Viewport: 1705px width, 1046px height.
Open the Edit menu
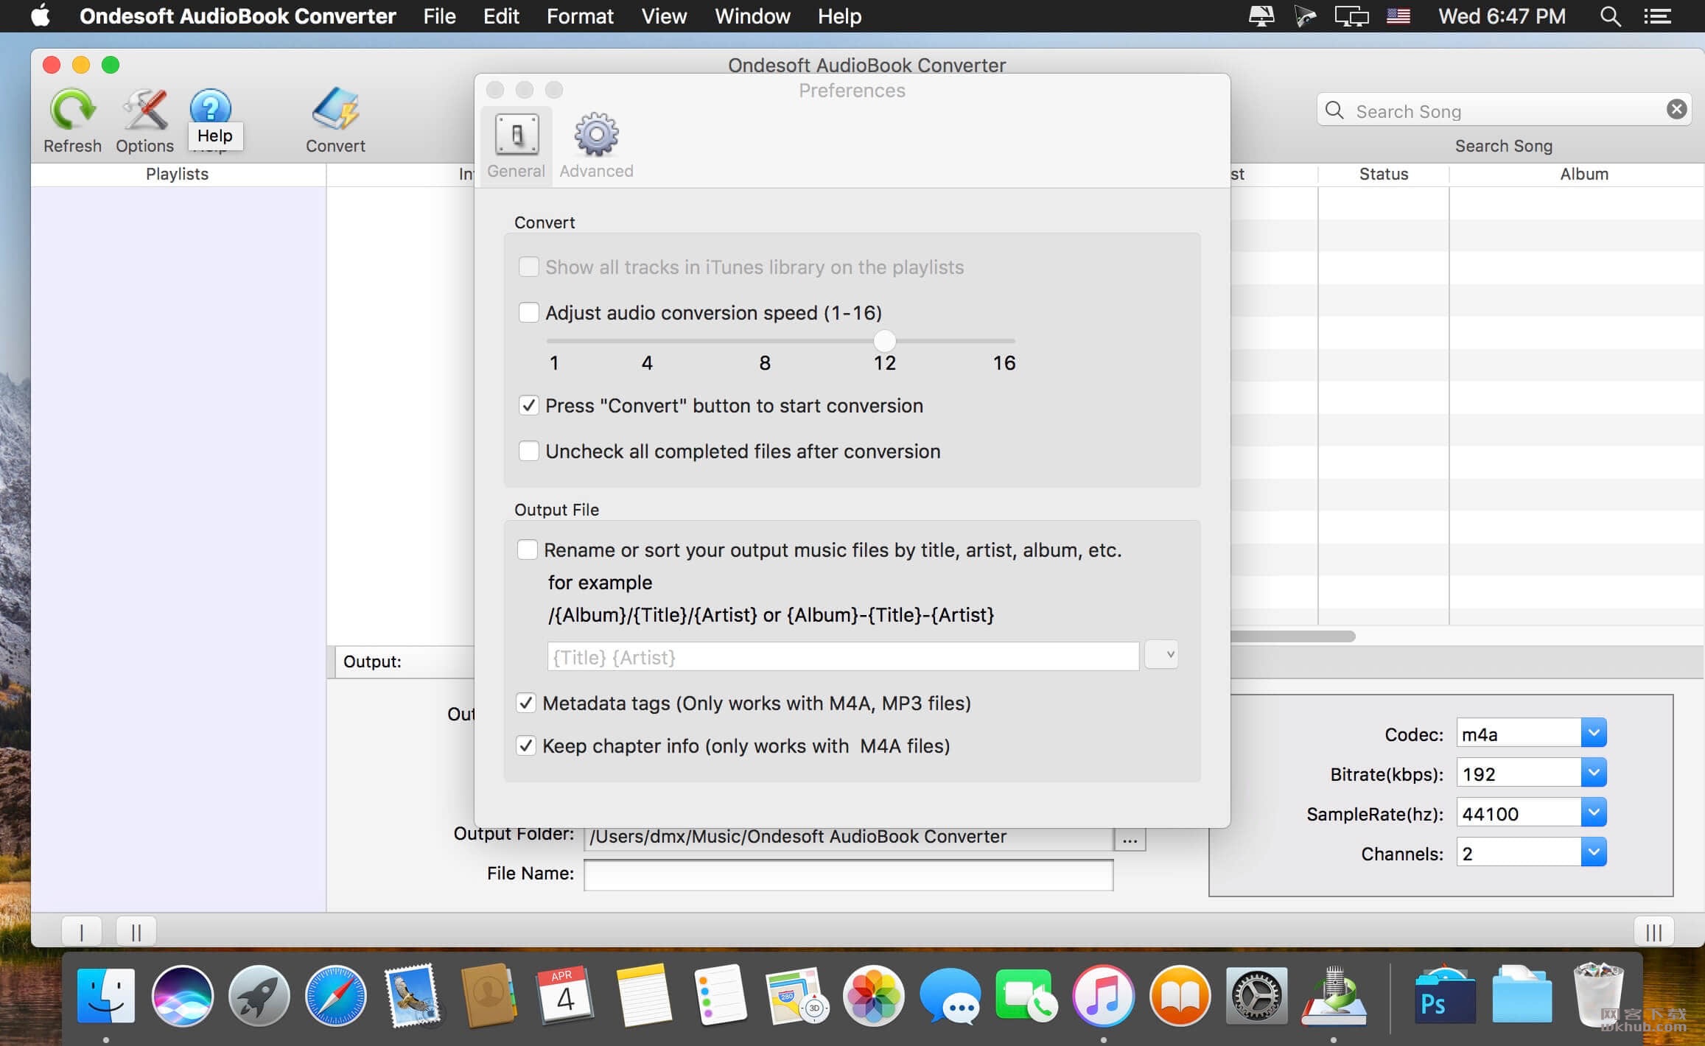[x=501, y=16]
